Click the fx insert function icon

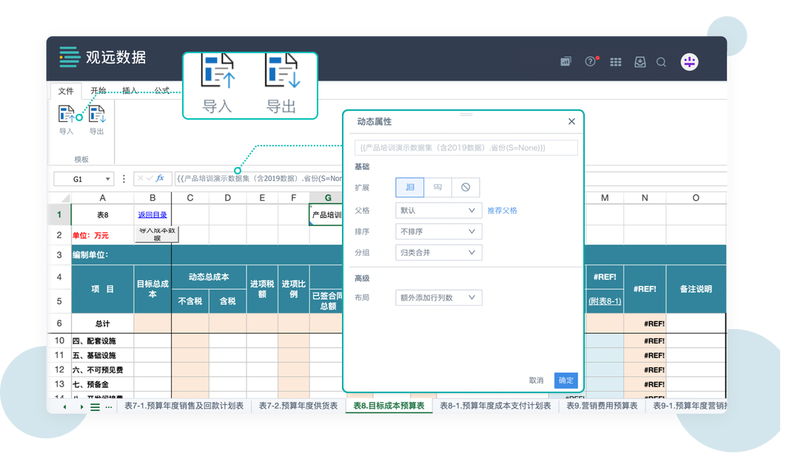coord(160,178)
